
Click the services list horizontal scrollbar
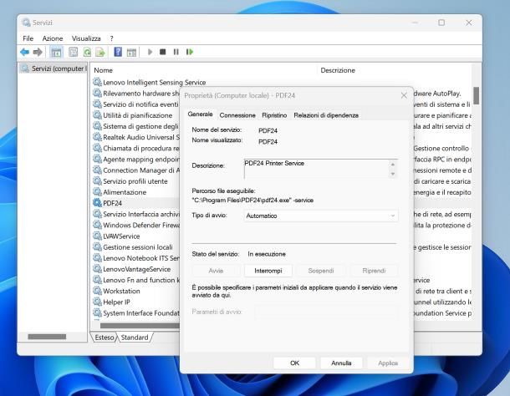(x=140, y=326)
